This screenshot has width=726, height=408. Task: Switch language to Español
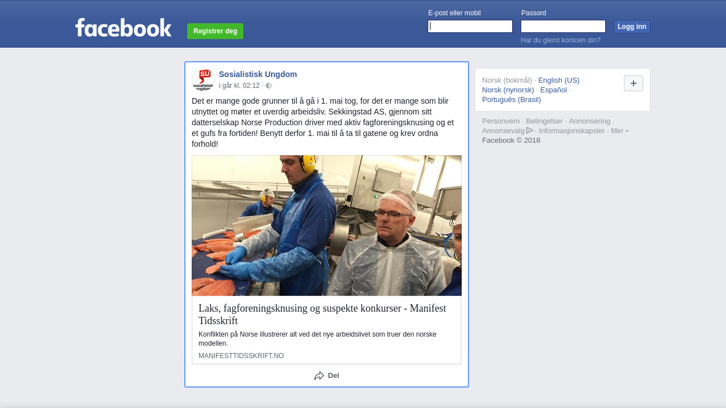coord(554,90)
